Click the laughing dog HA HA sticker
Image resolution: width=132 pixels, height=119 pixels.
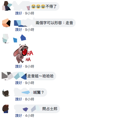tap(23, 53)
